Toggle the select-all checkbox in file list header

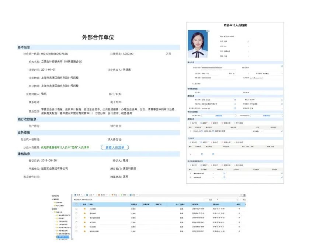[x=76, y=204]
